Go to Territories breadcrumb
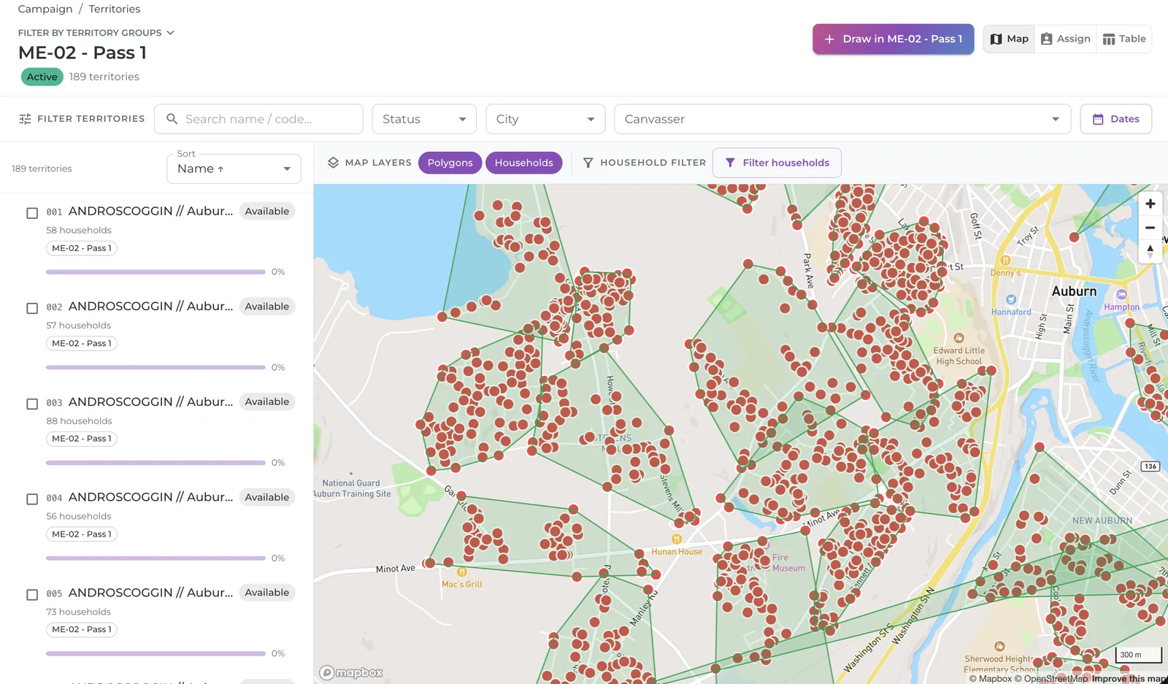The height and width of the screenshot is (684, 1168). click(x=115, y=9)
